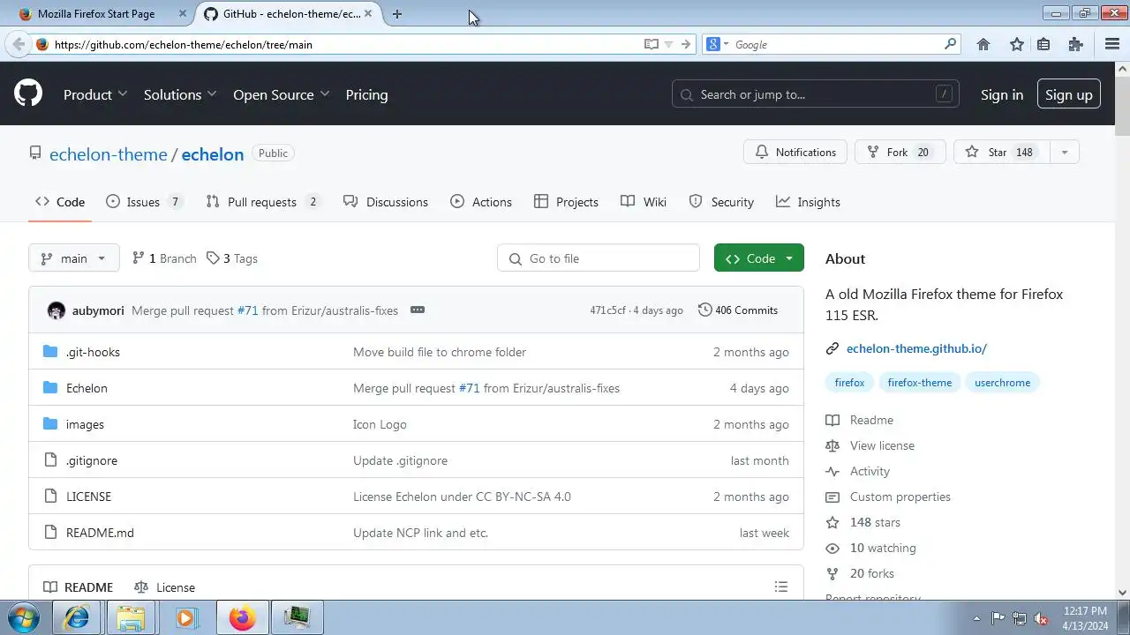Open the address bar history dropdown arrow
1130x635 pixels.
[x=668, y=44]
